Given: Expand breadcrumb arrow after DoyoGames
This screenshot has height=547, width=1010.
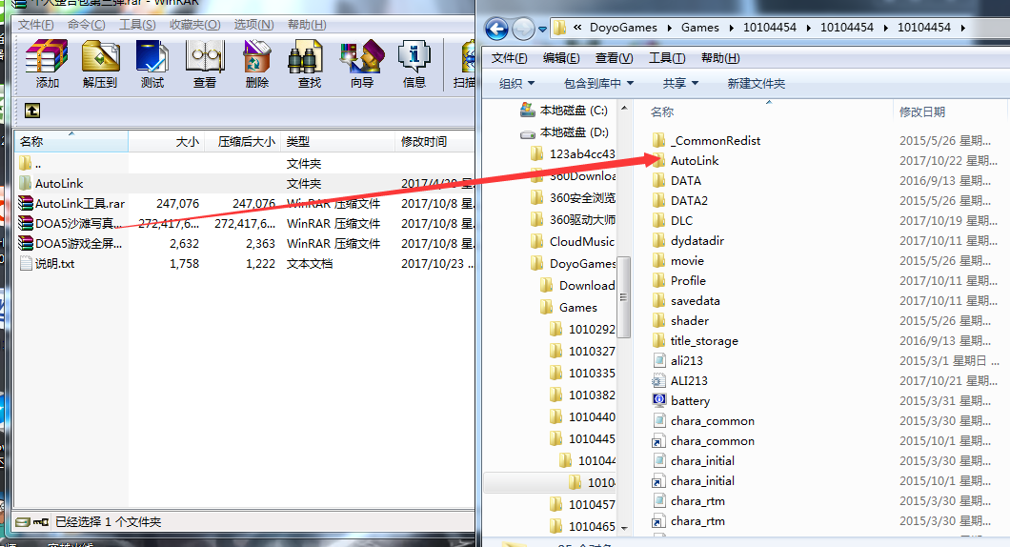Looking at the screenshot, I should [669, 28].
